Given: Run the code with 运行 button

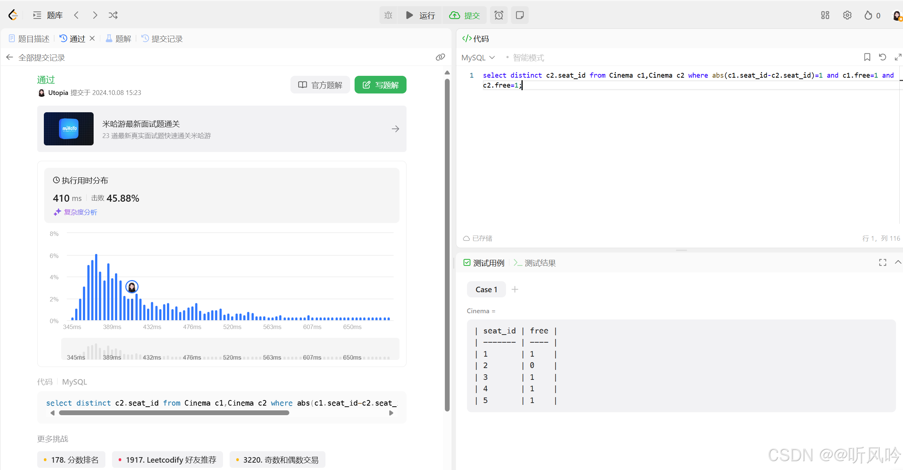Looking at the screenshot, I should point(421,15).
